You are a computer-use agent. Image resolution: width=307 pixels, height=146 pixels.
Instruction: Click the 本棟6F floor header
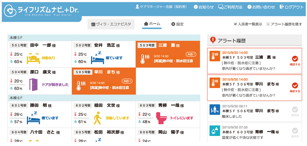tap(104, 98)
